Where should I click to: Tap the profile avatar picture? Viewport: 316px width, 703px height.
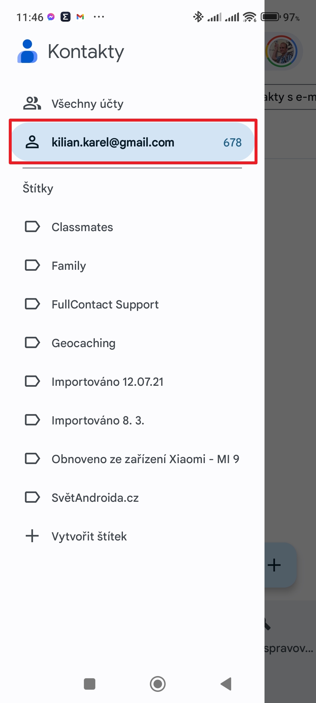pyautogui.click(x=281, y=51)
